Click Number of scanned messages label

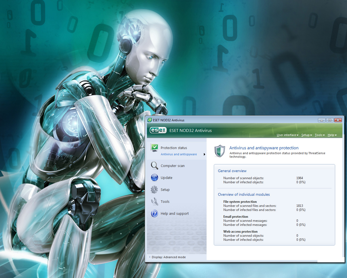(245, 221)
